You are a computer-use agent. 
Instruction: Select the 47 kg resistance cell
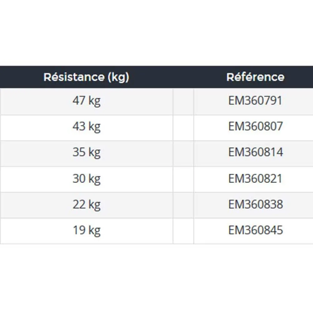(86, 102)
